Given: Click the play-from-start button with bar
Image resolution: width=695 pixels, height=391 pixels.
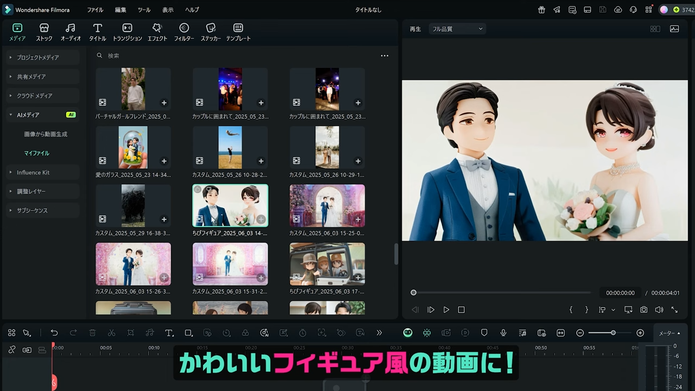Looking at the screenshot, I should [431, 310].
